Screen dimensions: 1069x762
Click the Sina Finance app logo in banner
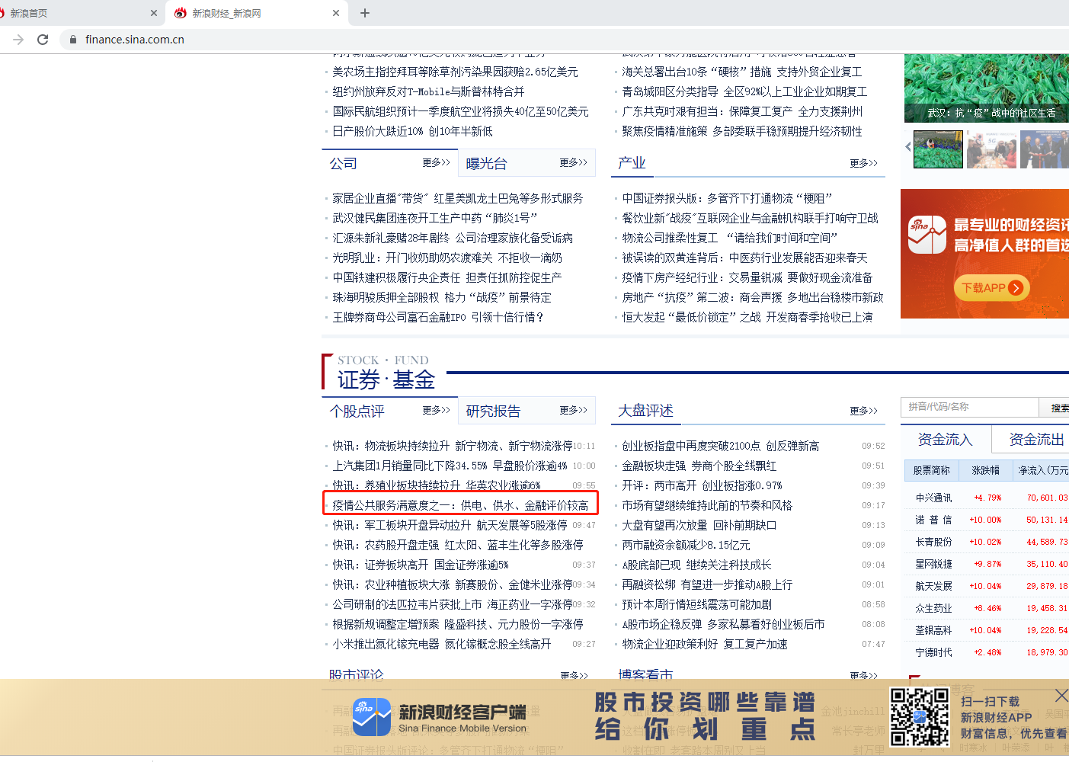(372, 716)
